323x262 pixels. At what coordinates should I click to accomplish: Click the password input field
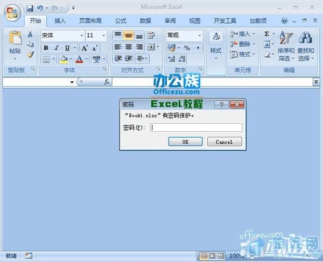pyautogui.click(x=196, y=128)
